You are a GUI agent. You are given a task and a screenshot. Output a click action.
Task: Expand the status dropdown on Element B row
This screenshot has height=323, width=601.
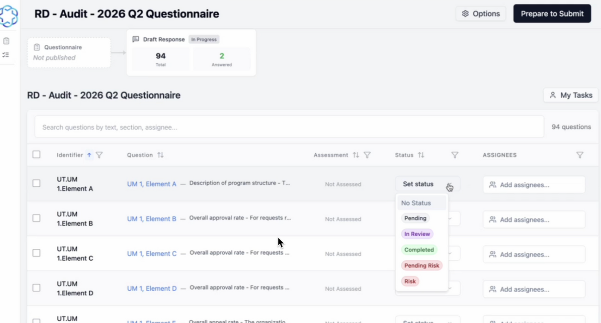[452, 219]
